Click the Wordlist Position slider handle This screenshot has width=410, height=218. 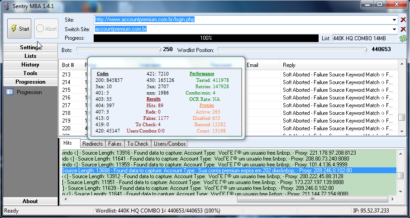tap(366, 49)
